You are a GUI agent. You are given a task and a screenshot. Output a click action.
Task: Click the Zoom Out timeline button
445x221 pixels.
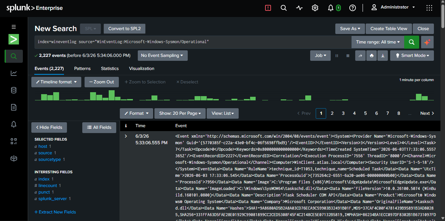coord(102,82)
